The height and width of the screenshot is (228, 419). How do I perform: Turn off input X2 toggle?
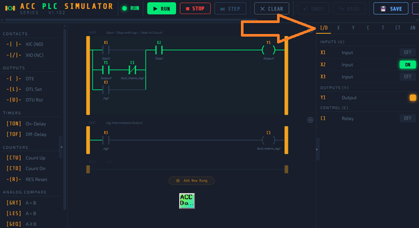[x=407, y=64]
